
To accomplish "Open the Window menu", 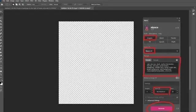I will coord(51,1).
